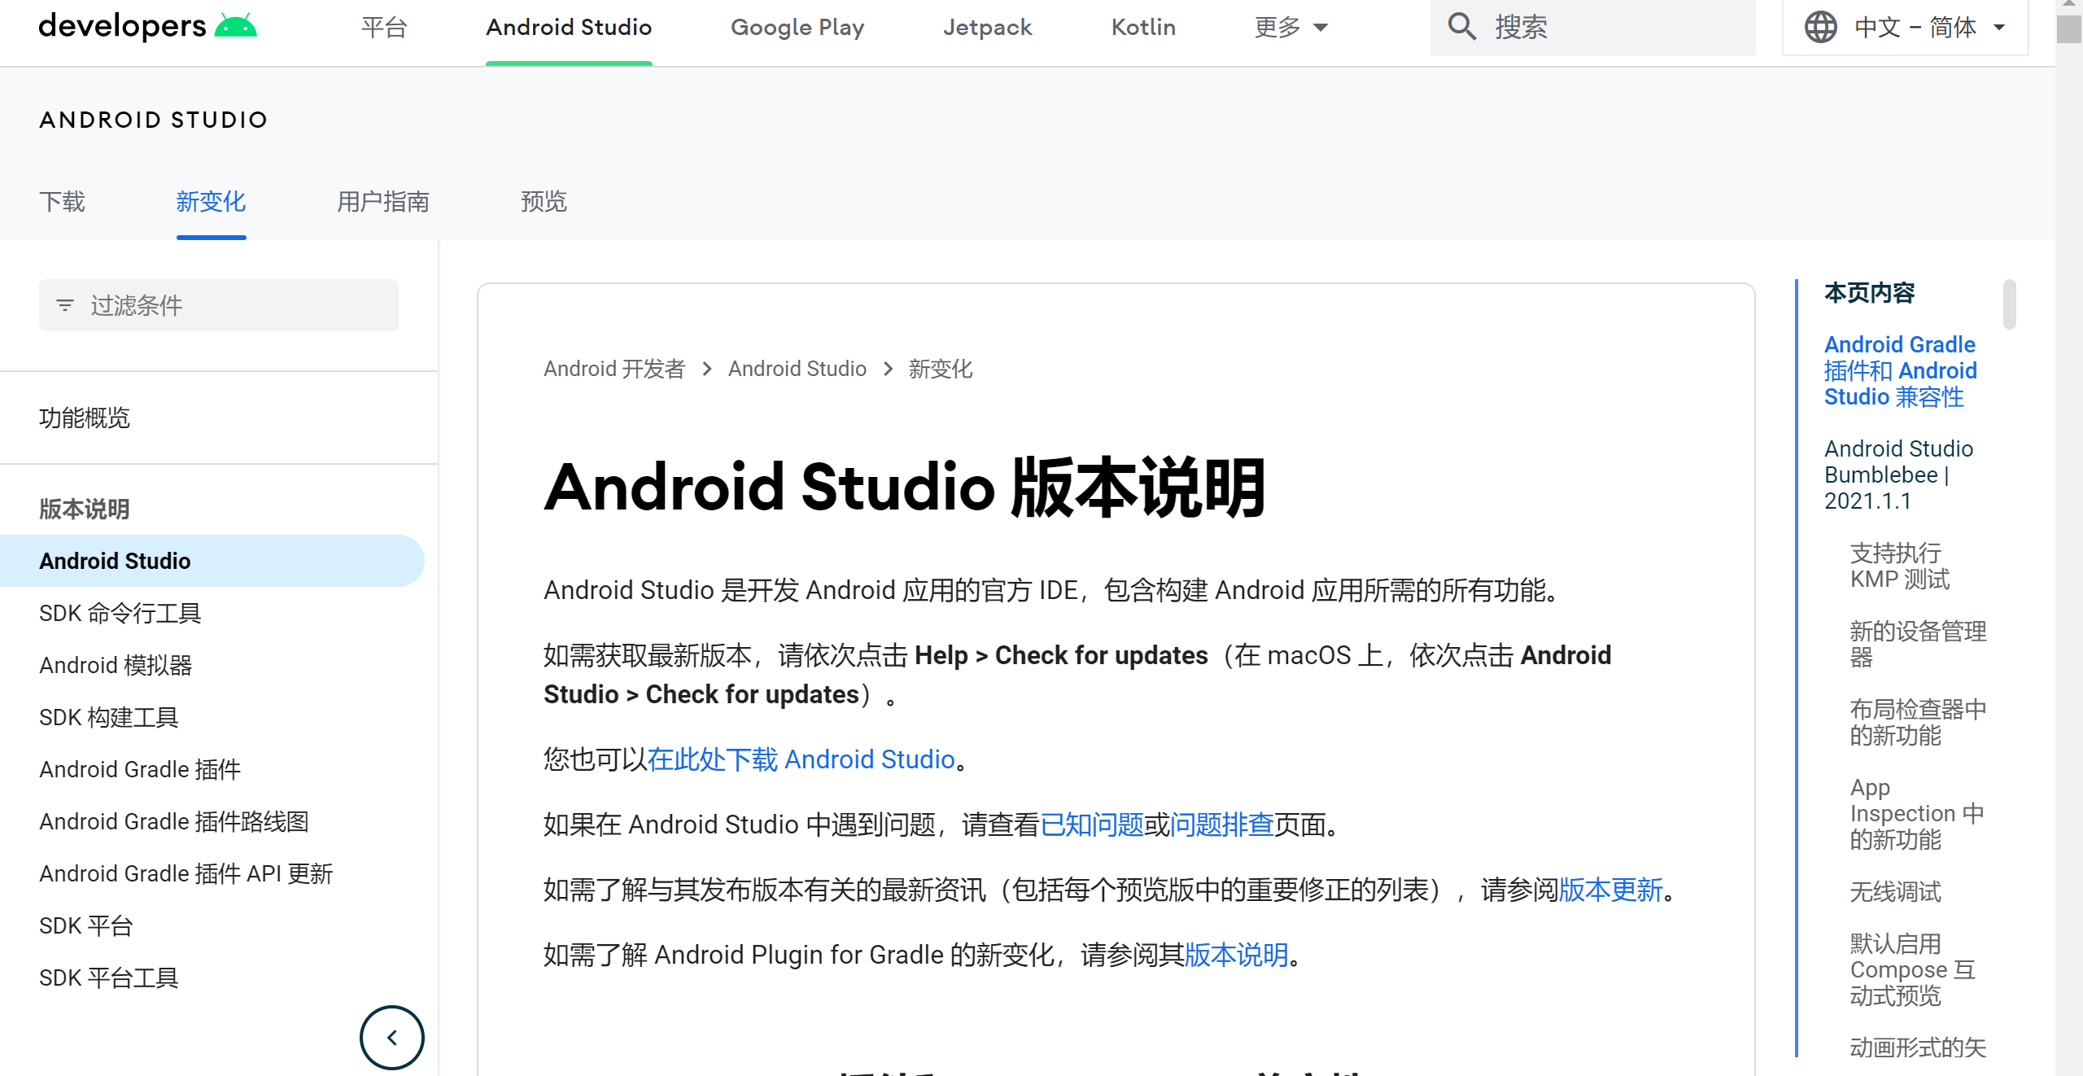Click the table-of-contents scrollbar thumb
2083x1076 pixels.
2009,304
